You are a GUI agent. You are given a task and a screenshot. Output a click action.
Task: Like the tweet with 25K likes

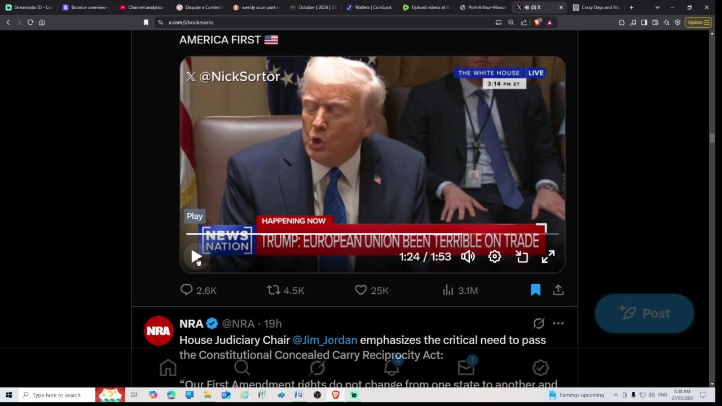click(372, 290)
